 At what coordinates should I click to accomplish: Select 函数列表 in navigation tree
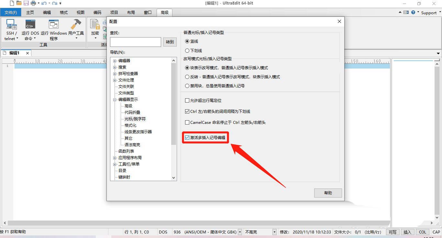(x=126, y=151)
